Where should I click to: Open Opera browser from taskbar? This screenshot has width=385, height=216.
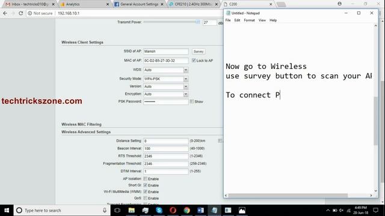coord(173,211)
